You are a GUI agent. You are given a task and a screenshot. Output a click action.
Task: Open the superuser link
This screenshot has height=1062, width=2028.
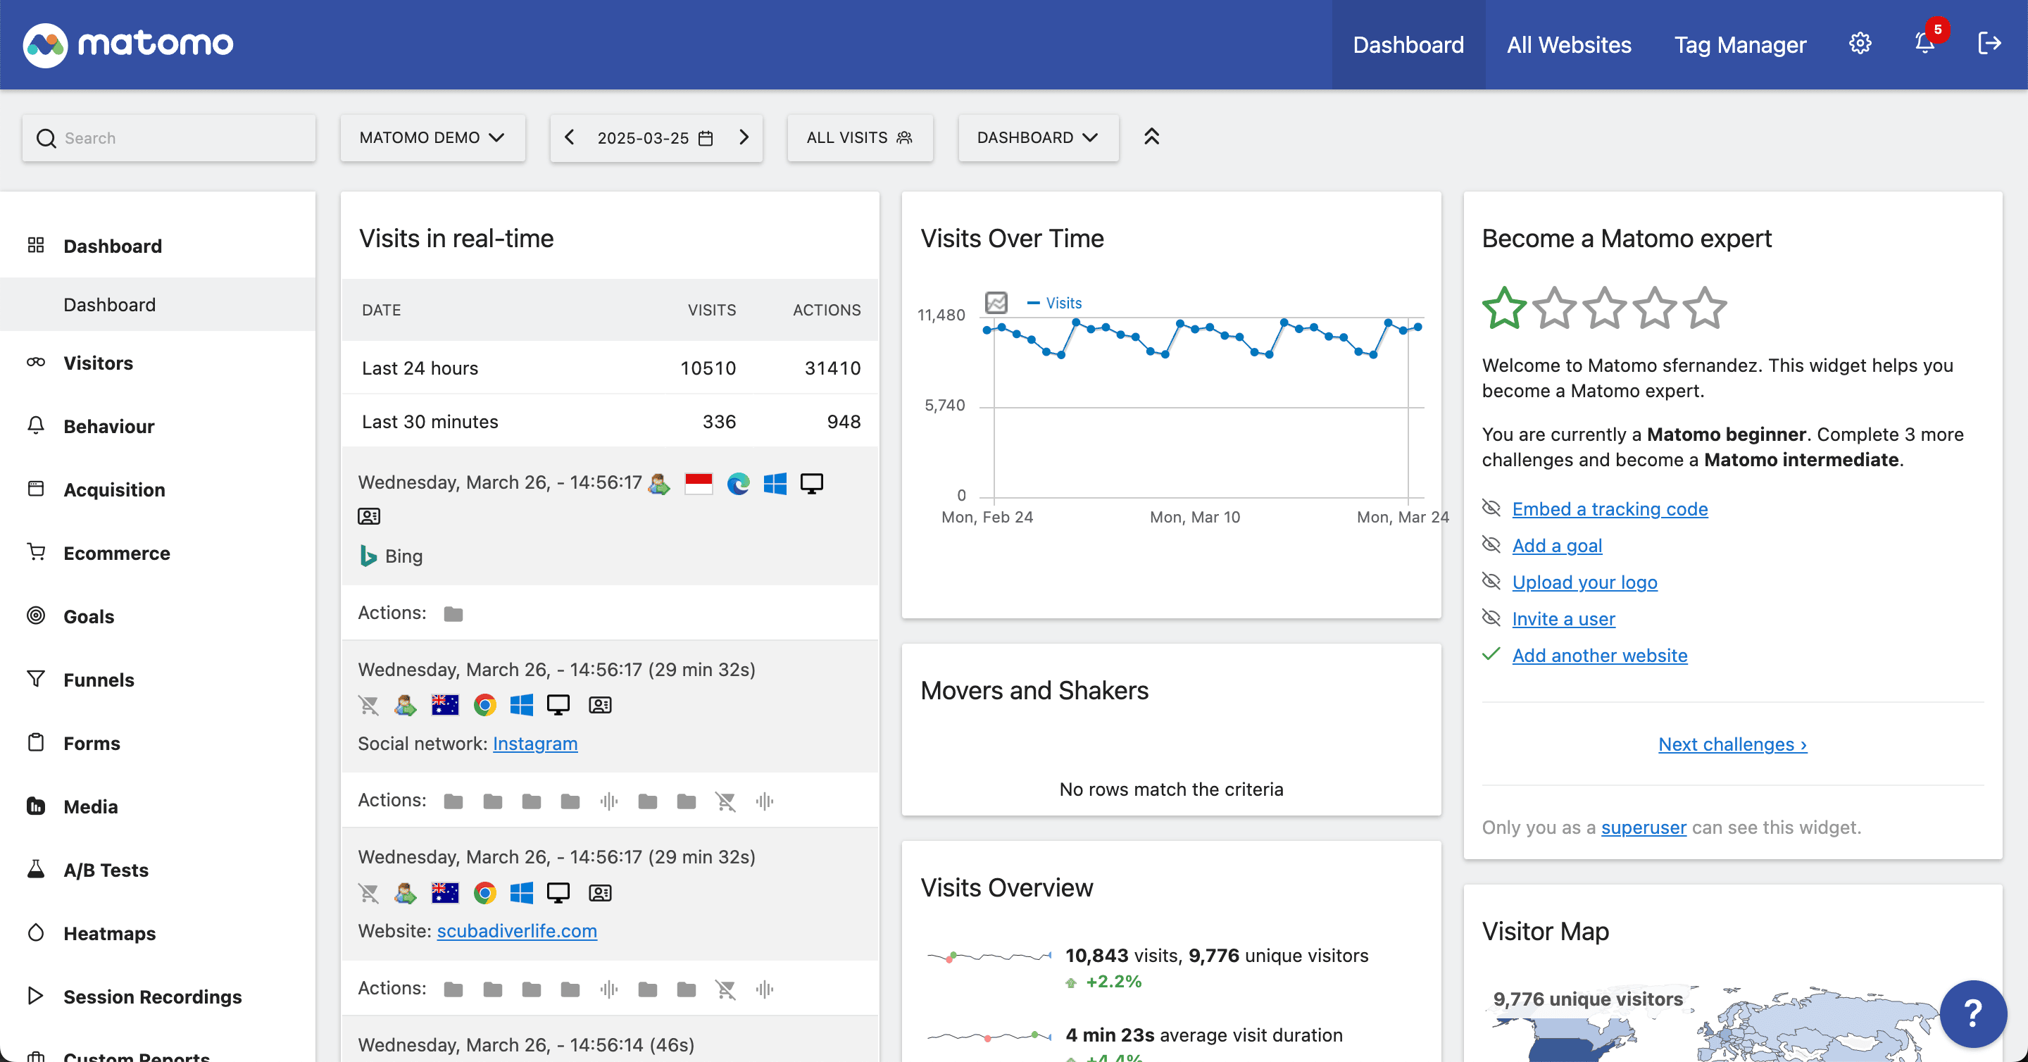(x=1644, y=827)
